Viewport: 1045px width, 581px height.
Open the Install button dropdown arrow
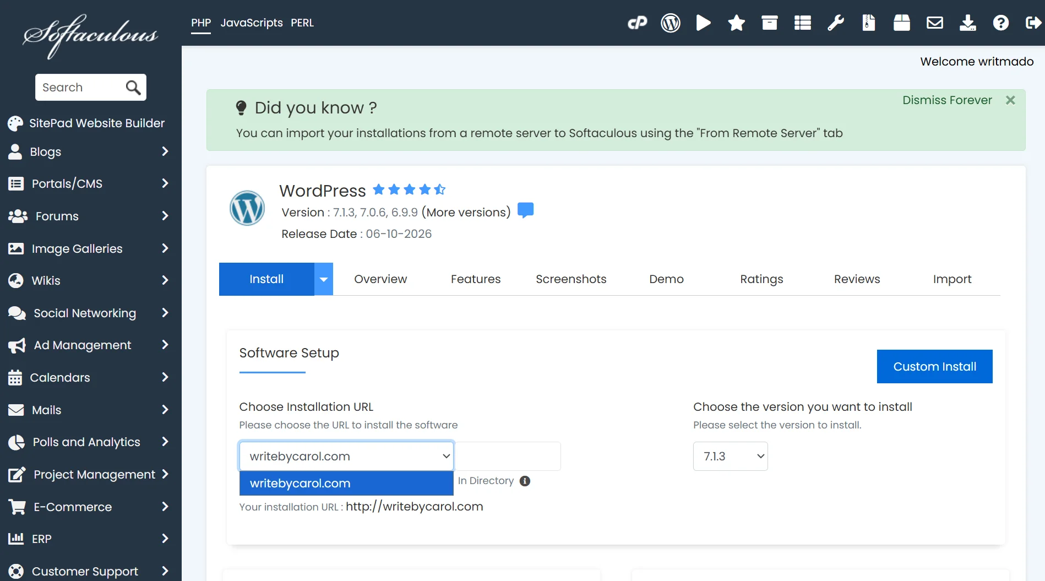click(324, 279)
